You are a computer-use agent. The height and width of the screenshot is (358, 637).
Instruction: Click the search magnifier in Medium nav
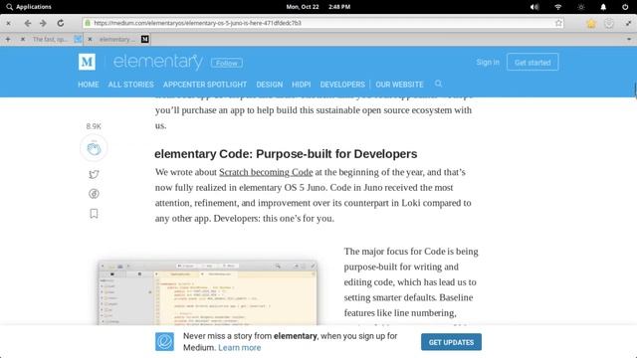438,84
